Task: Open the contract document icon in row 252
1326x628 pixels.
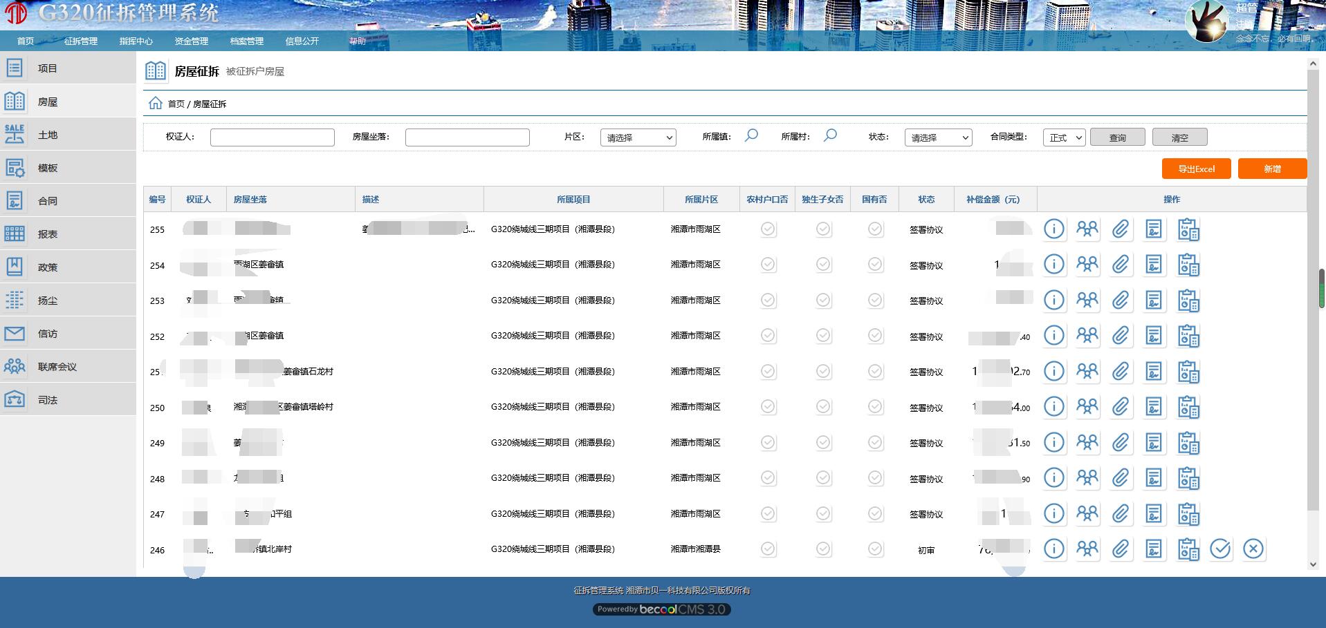Action: coord(1153,336)
